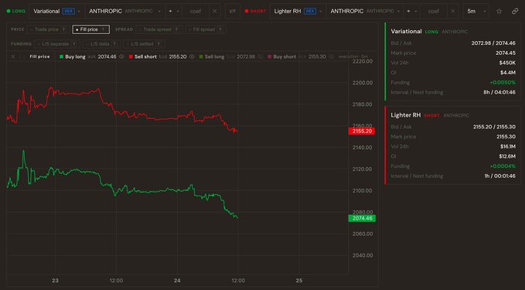The image size is (525, 290).
Task: Click Variational next funding 8h / 04:01:46
Action: click(x=499, y=93)
